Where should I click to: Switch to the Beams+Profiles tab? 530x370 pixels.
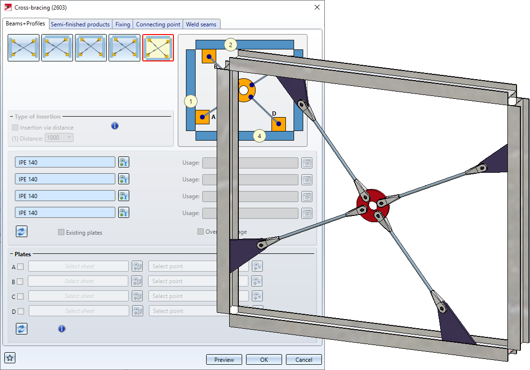(25, 24)
